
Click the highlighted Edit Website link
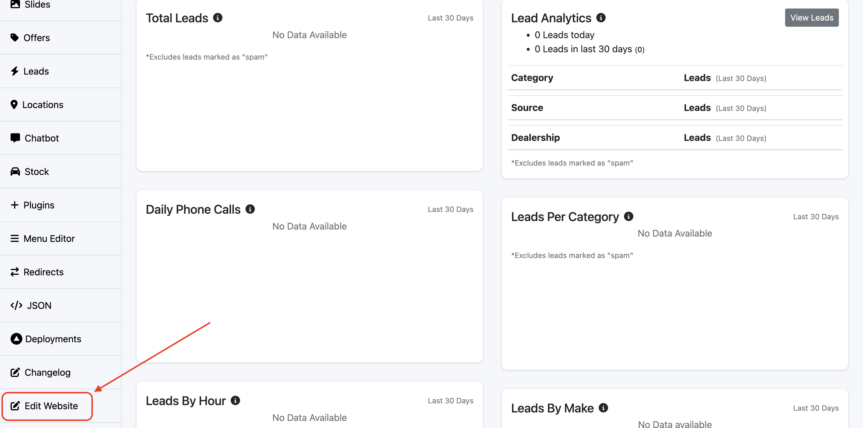(x=51, y=406)
